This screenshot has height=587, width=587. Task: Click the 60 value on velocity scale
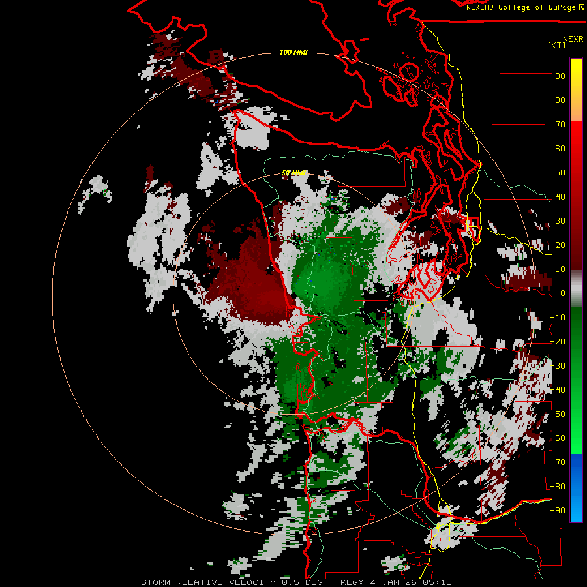(x=560, y=149)
